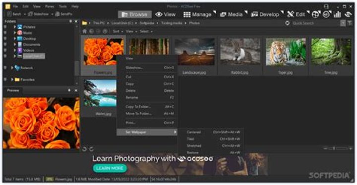357x185 pixels.
Task: Expand the Desktop folder node
Action: (15, 39)
